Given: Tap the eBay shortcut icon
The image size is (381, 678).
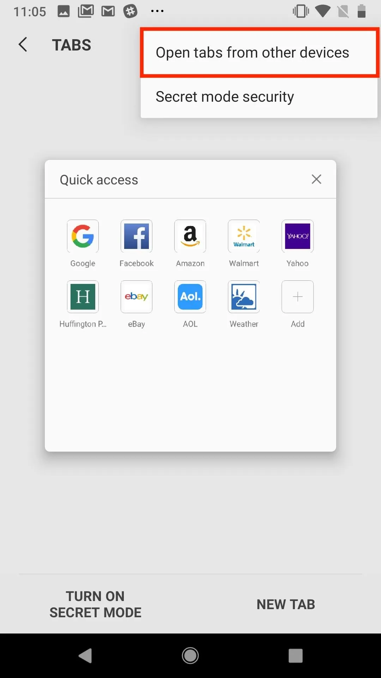Looking at the screenshot, I should coord(137,297).
